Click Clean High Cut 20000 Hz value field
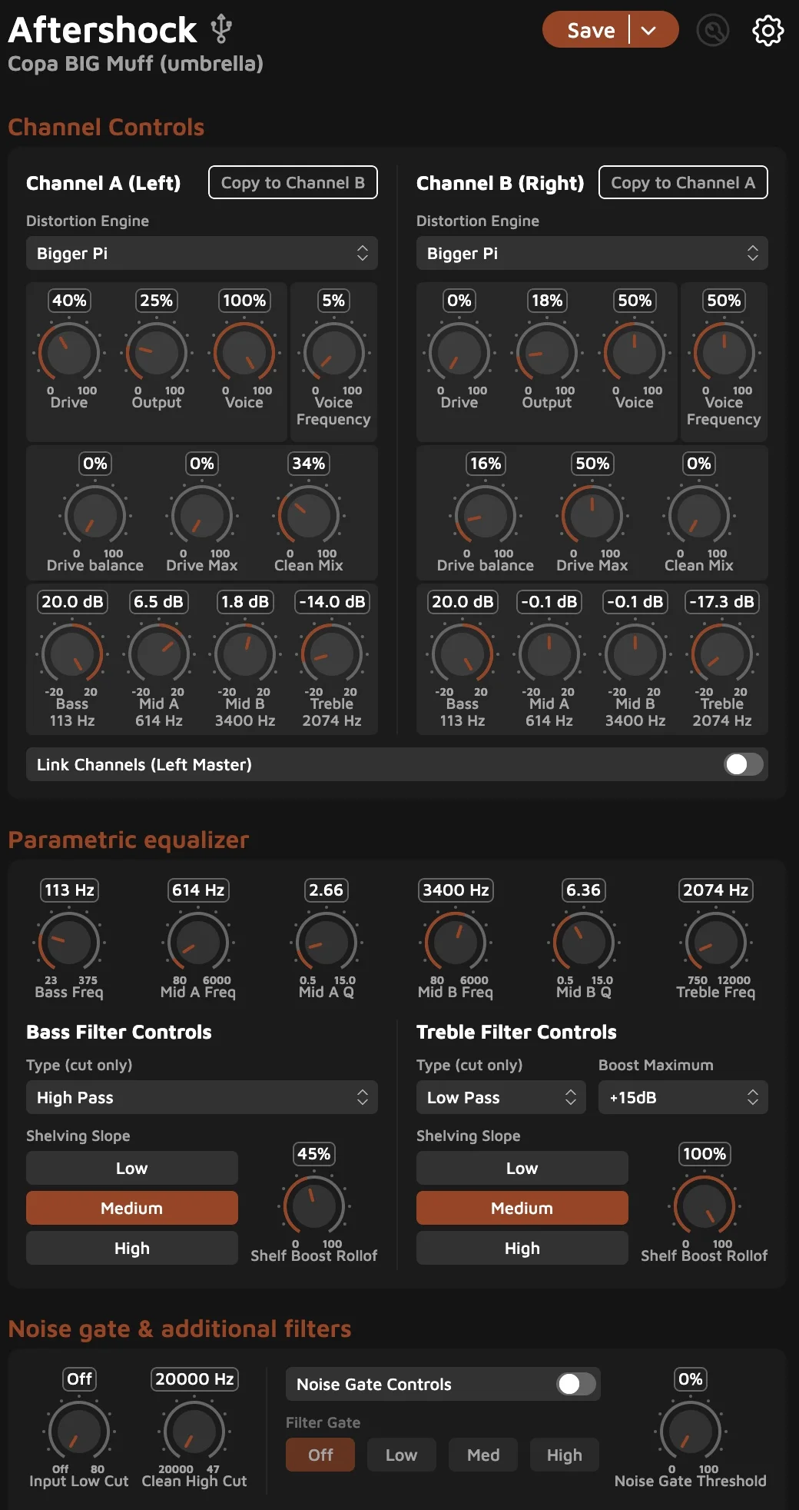Image resolution: width=799 pixels, height=1510 pixels. [194, 1379]
